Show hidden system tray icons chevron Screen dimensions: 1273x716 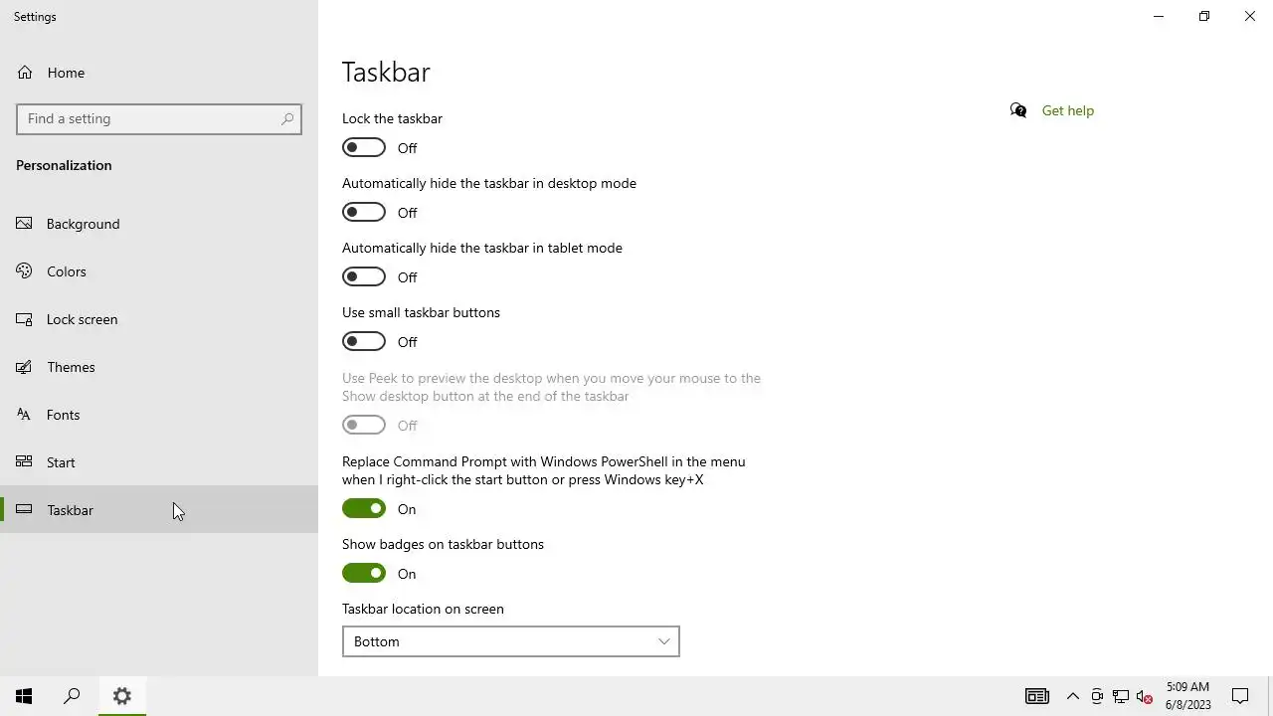(1072, 696)
